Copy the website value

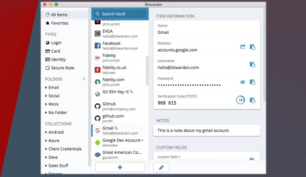tap(252, 47)
